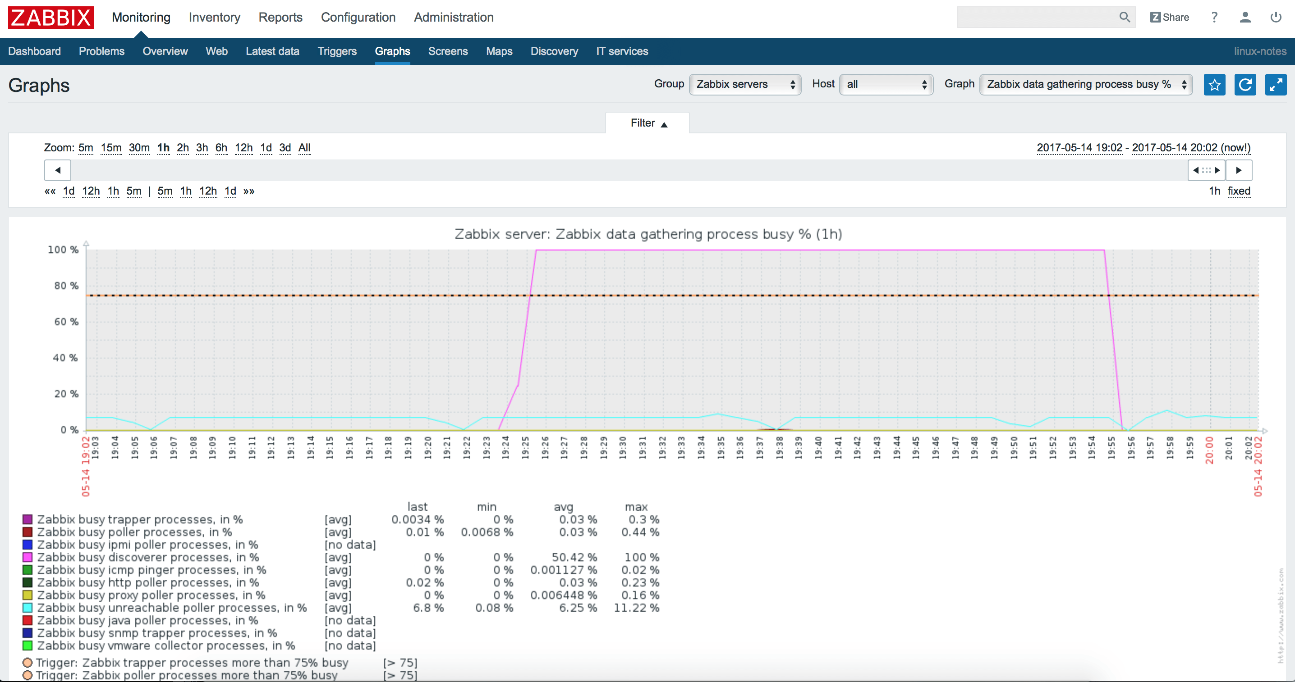This screenshot has width=1295, height=682.
Task: Set zoom to 15m
Action: (x=111, y=148)
